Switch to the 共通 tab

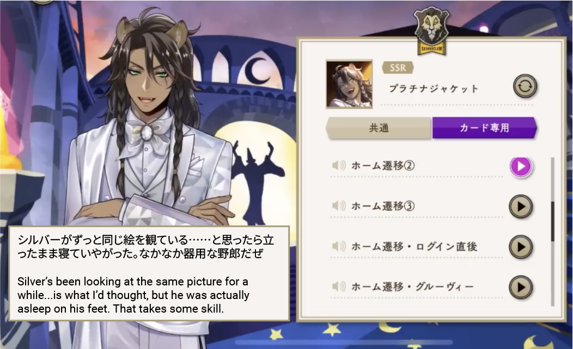click(379, 128)
